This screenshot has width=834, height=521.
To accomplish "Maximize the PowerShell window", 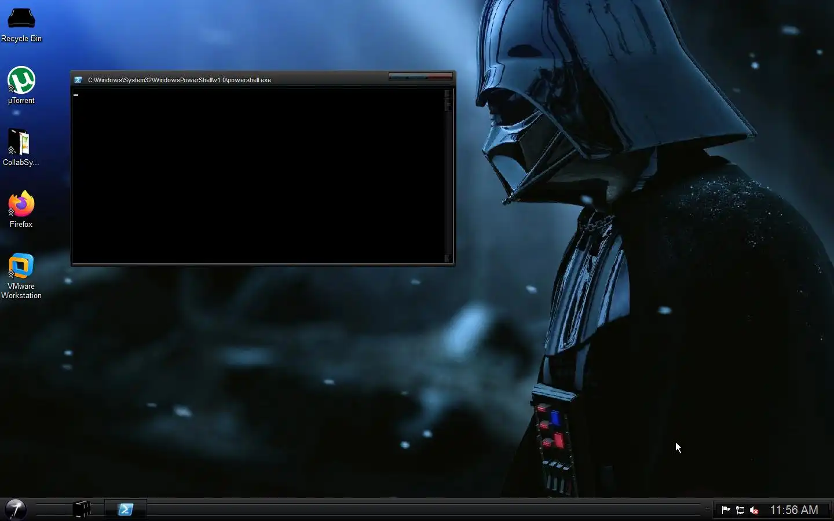I will (x=416, y=76).
